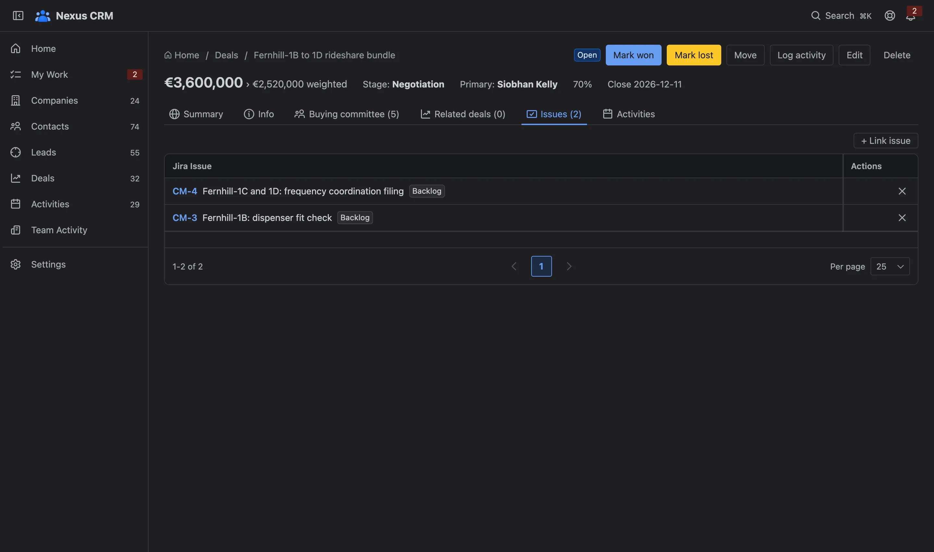
Task: Open My Work checklist icon
Action: click(x=16, y=75)
